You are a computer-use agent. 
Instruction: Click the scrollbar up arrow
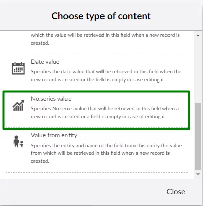(198, 35)
